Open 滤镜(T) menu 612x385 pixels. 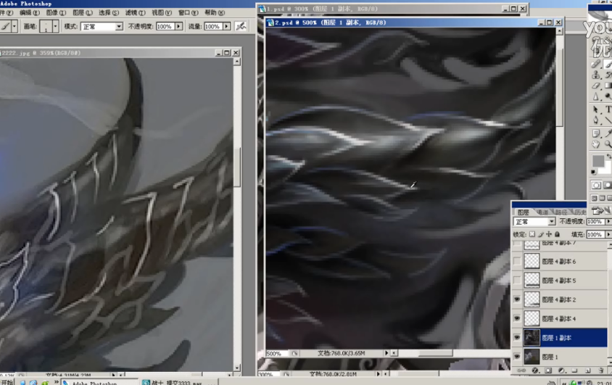pos(135,12)
